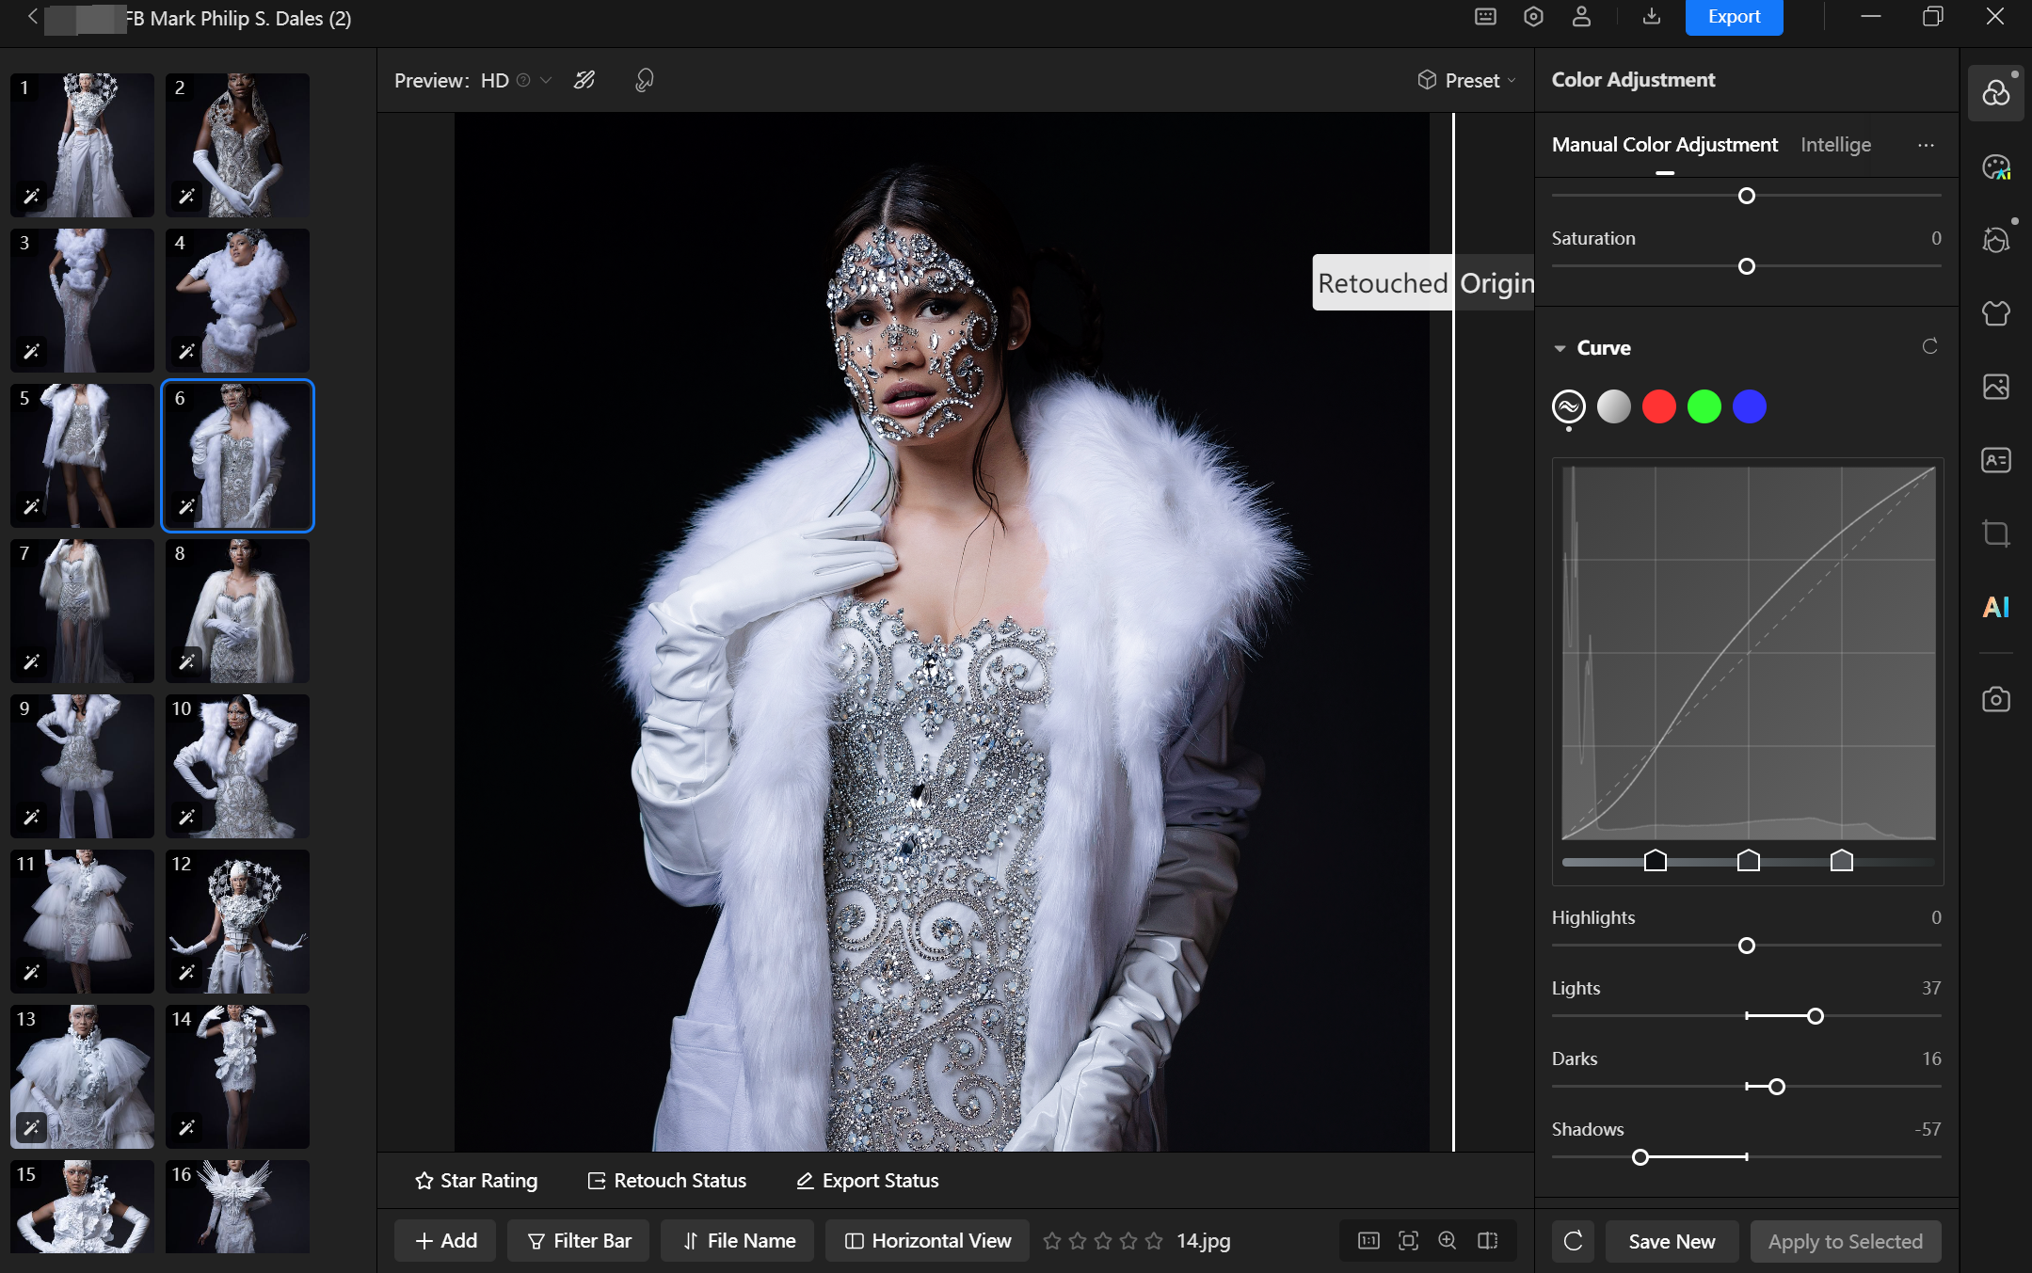The height and width of the screenshot is (1273, 2032).
Task: Select the green curve channel
Action: pyautogui.click(x=1704, y=406)
